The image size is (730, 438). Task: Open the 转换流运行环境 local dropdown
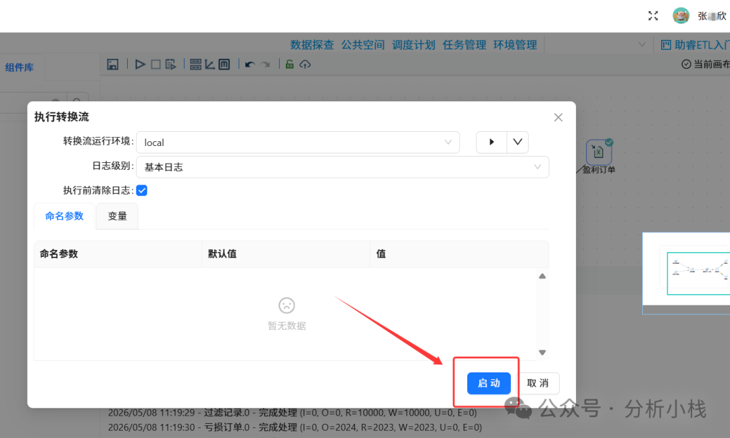point(297,143)
